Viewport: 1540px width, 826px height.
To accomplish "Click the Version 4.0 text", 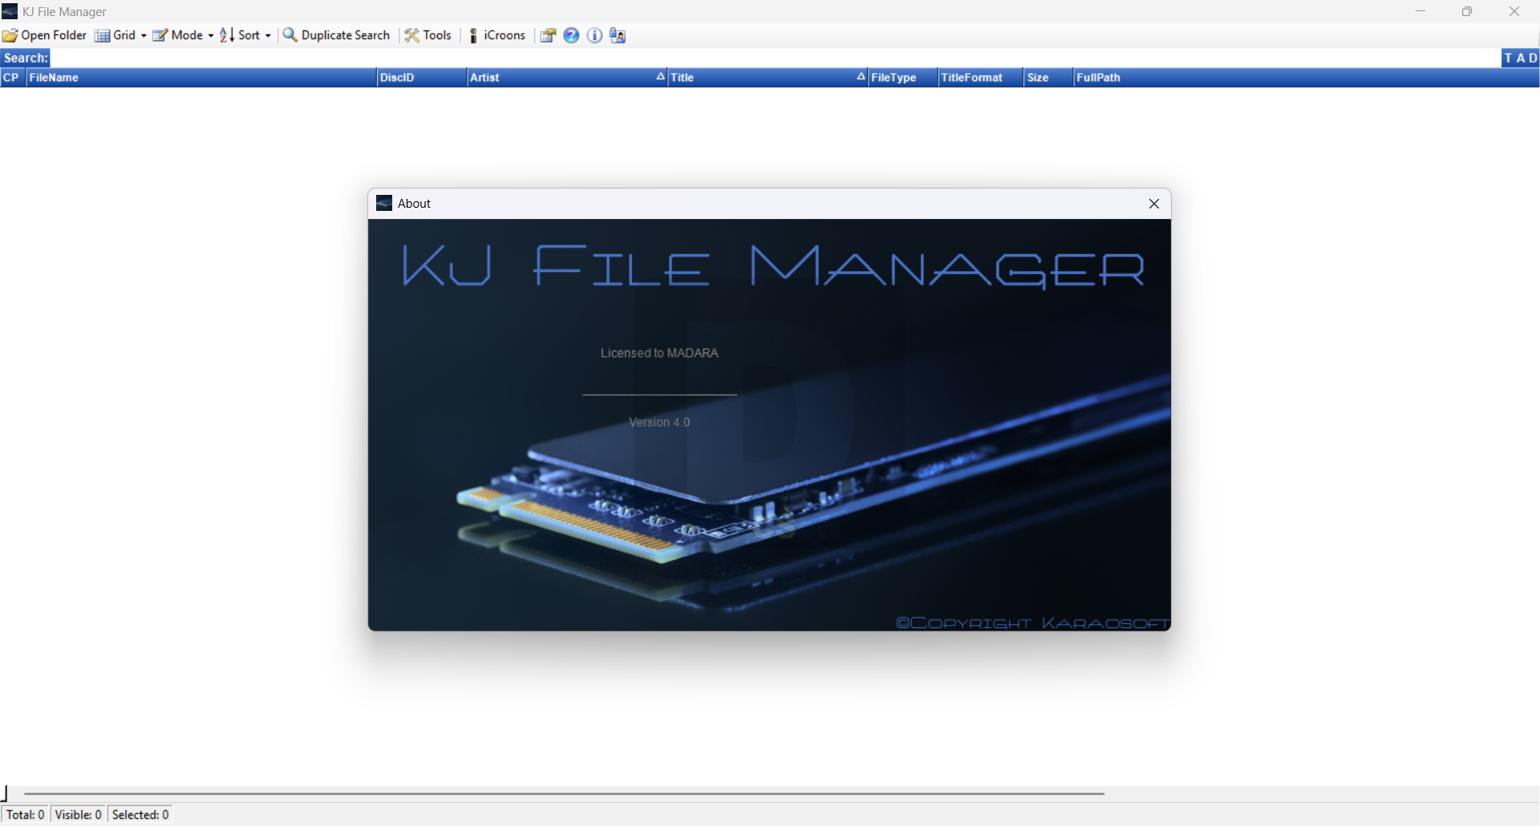I will tap(659, 423).
